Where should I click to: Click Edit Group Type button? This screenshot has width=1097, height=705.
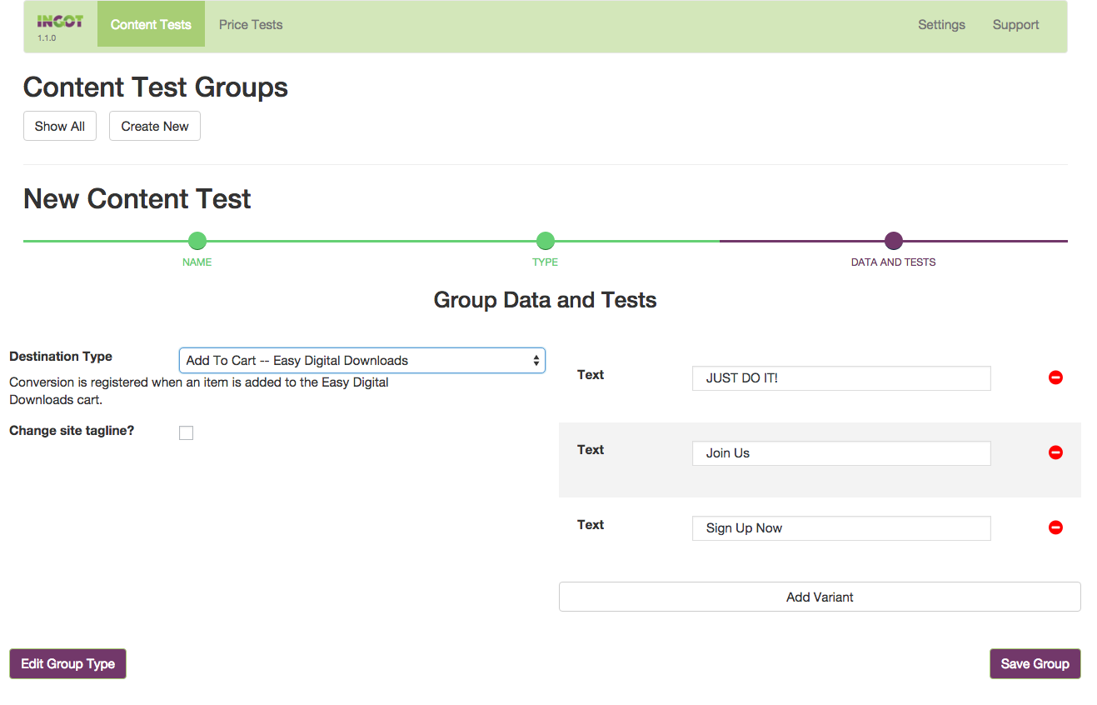tap(67, 663)
